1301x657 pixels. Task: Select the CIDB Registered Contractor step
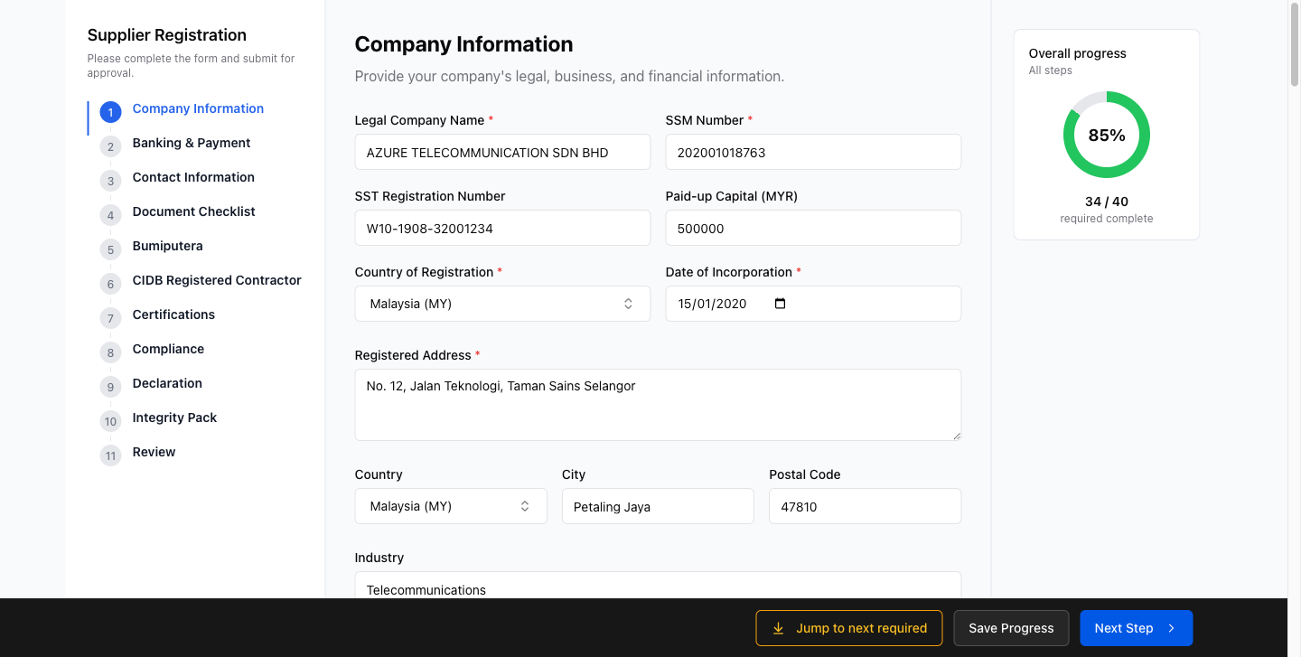(x=217, y=280)
